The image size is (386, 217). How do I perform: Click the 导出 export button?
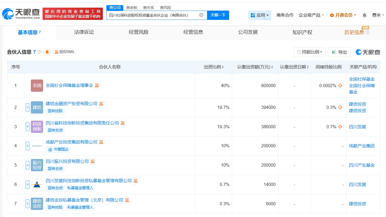click(339, 52)
